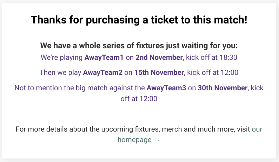
Task: Click the word 'homepage' in the link
Action: click(x=134, y=140)
